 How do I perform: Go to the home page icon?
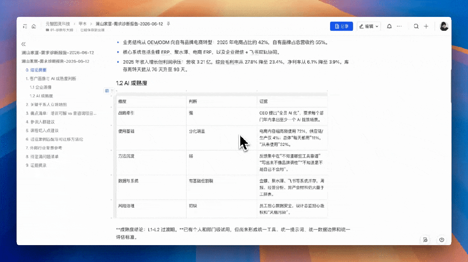pos(34,26)
